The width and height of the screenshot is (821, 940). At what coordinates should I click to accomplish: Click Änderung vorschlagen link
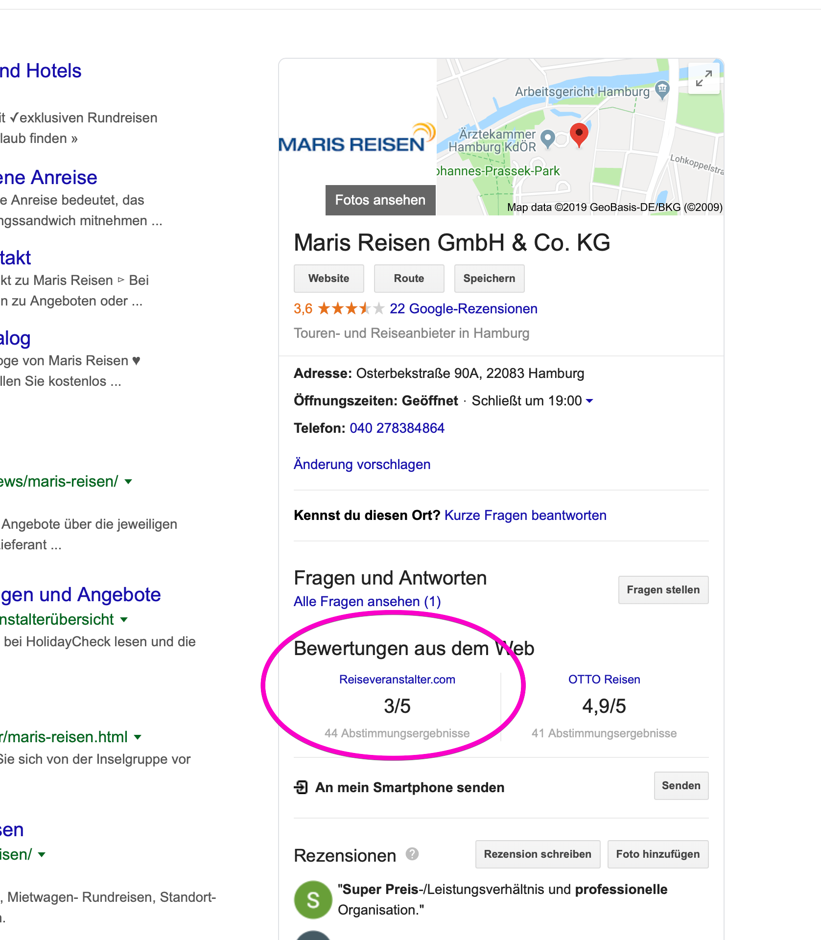point(362,465)
